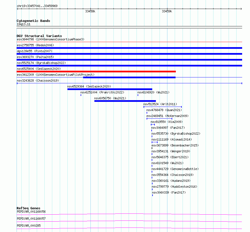The height and width of the screenshot is (232, 250).
Task: Click the red nsv6525404 Sedlazeck2020 bar
Action: coord(96,72)
